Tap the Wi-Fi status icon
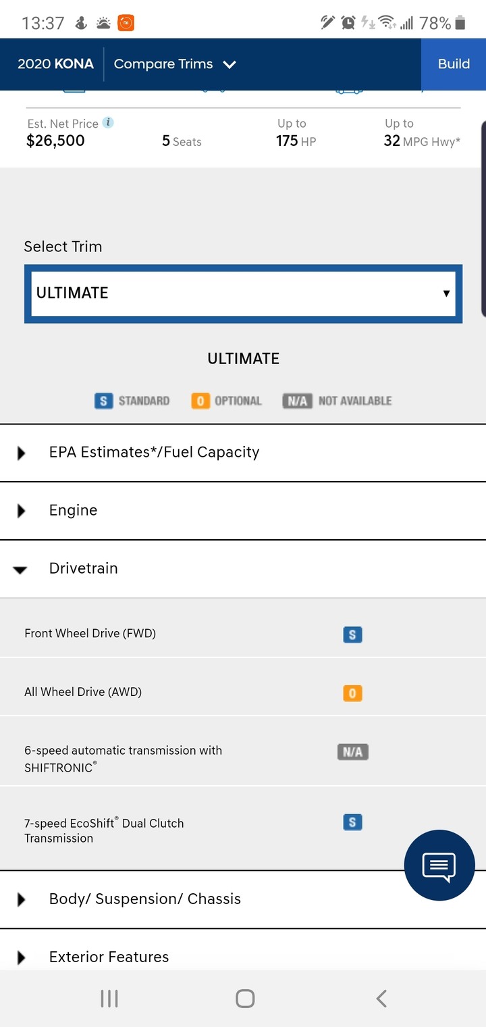 click(387, 23)
